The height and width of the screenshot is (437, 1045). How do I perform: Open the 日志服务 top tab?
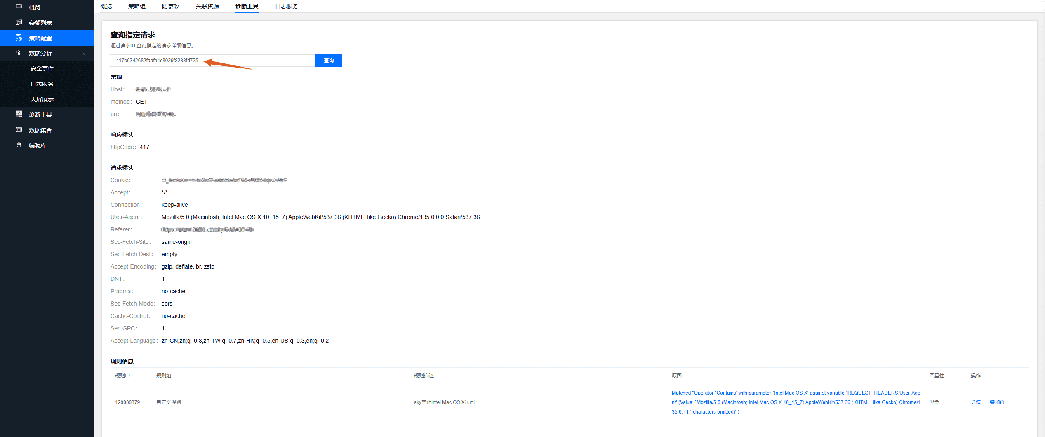click(286, 6)
